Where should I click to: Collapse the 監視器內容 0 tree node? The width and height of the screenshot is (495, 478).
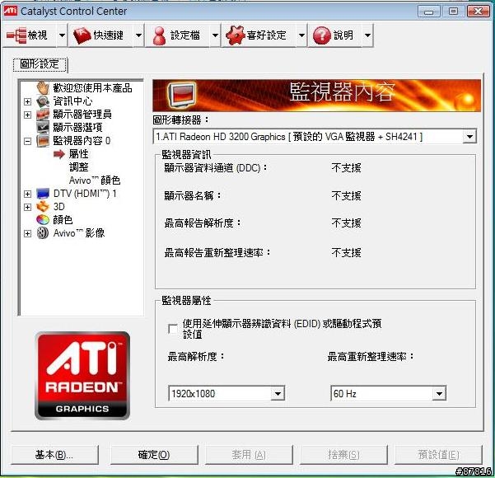[x=27, y=141]
